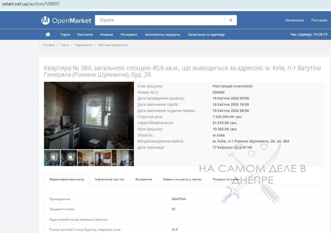Click the search magnifier icon button

click(231, 20)
